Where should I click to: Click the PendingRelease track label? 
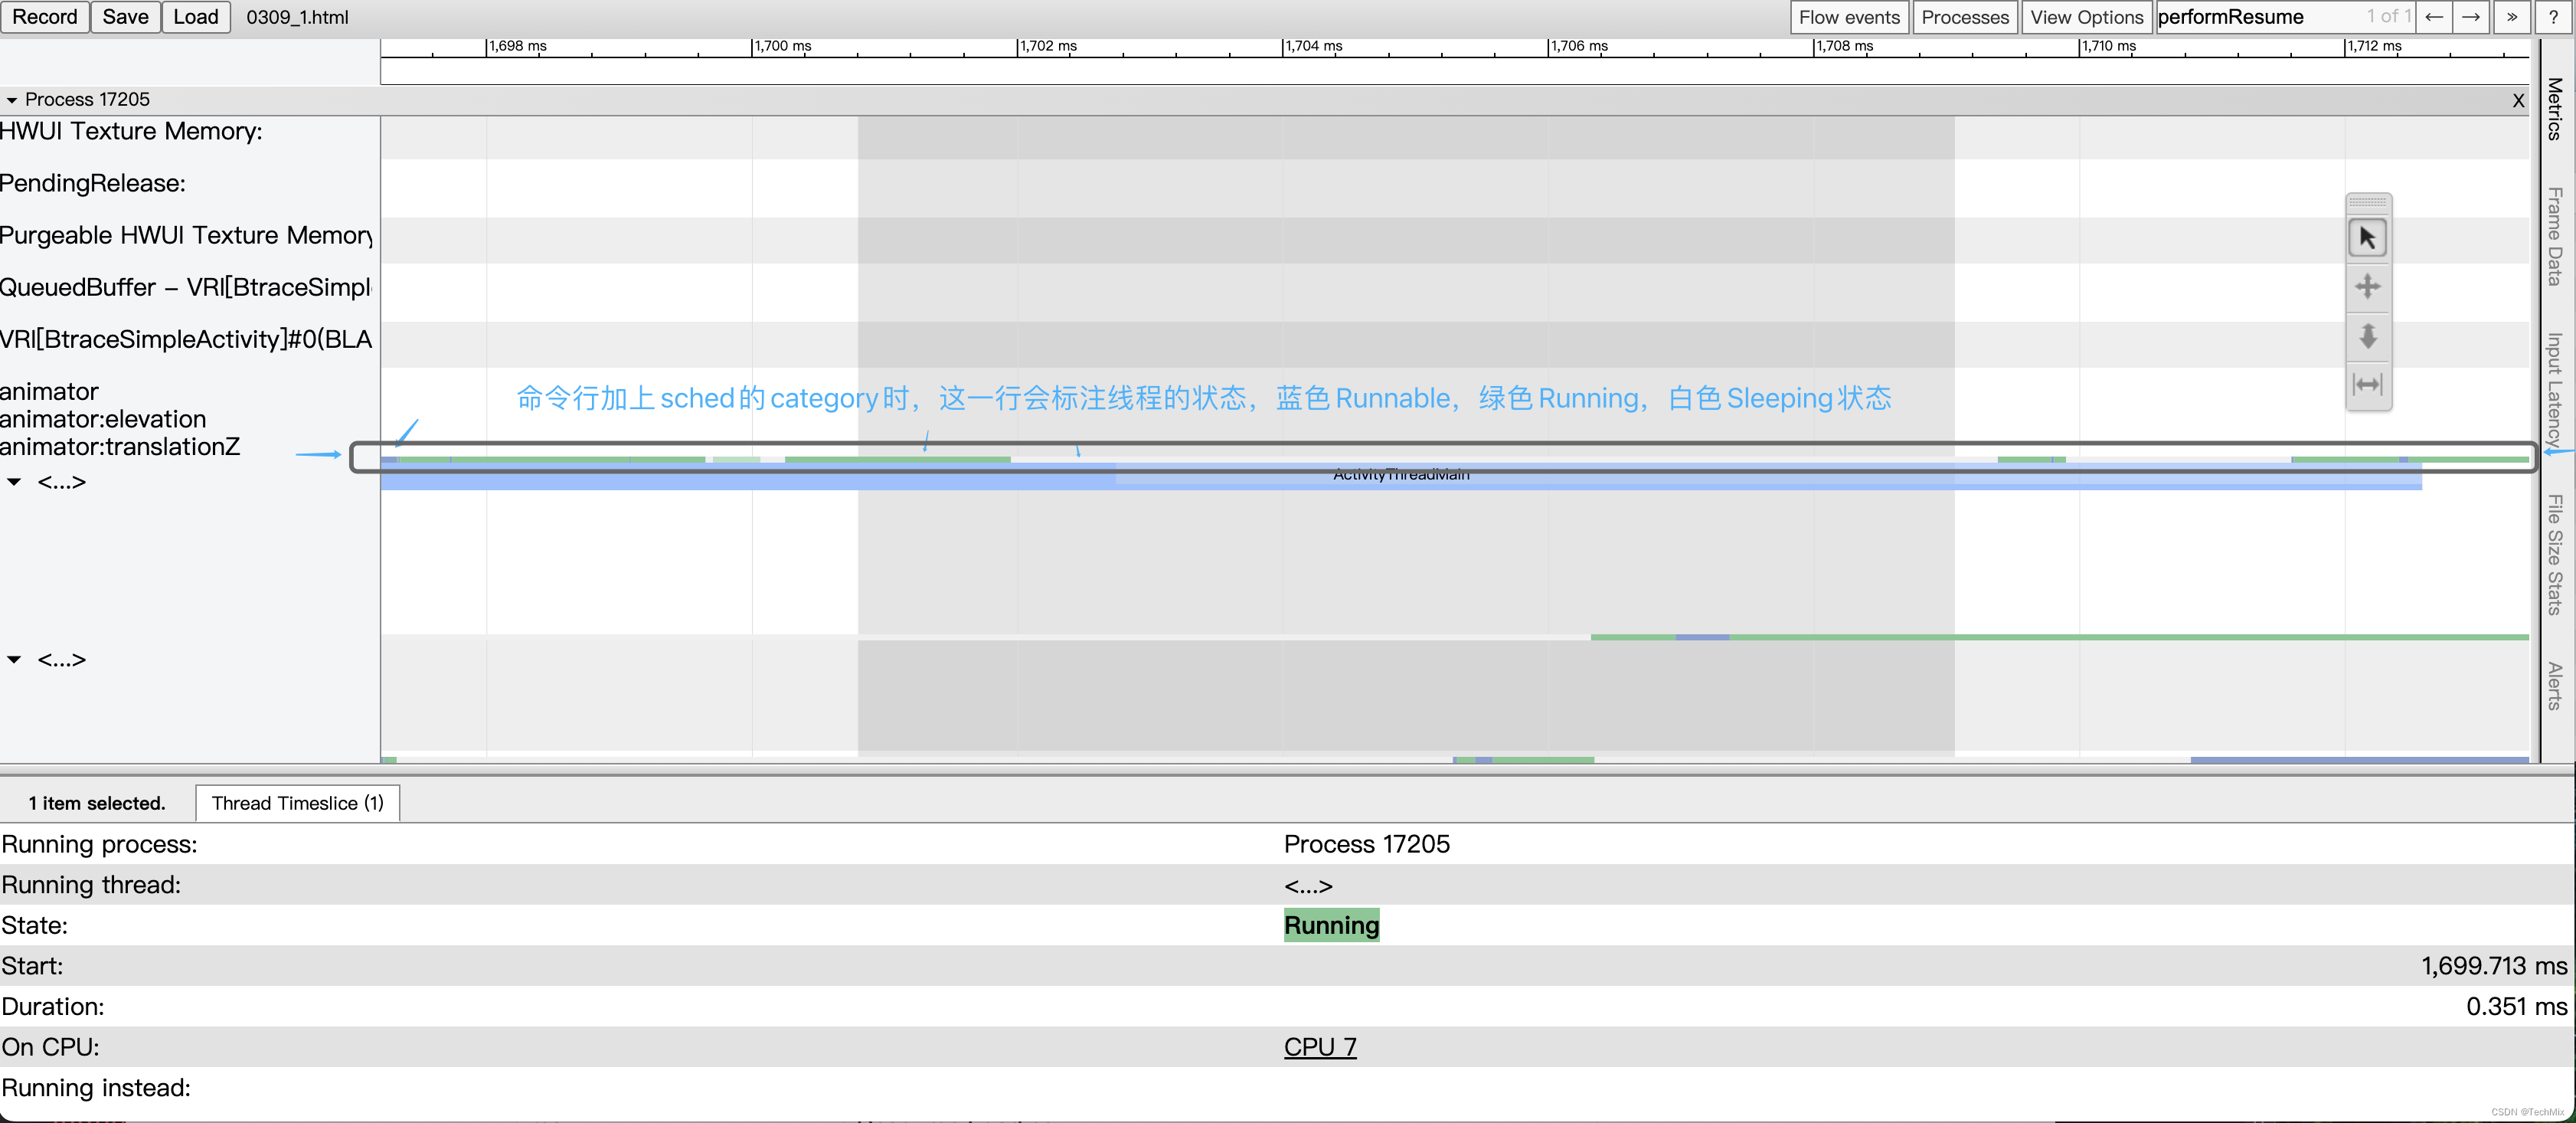[x=93, y=183]
